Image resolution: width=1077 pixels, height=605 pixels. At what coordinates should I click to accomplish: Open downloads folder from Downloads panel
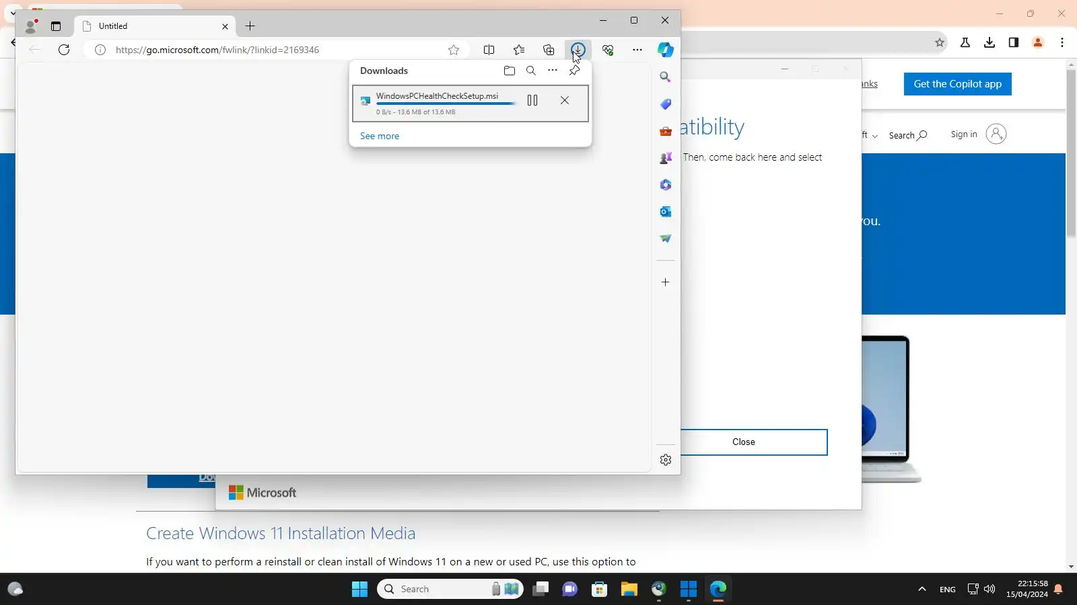(510, 71)
